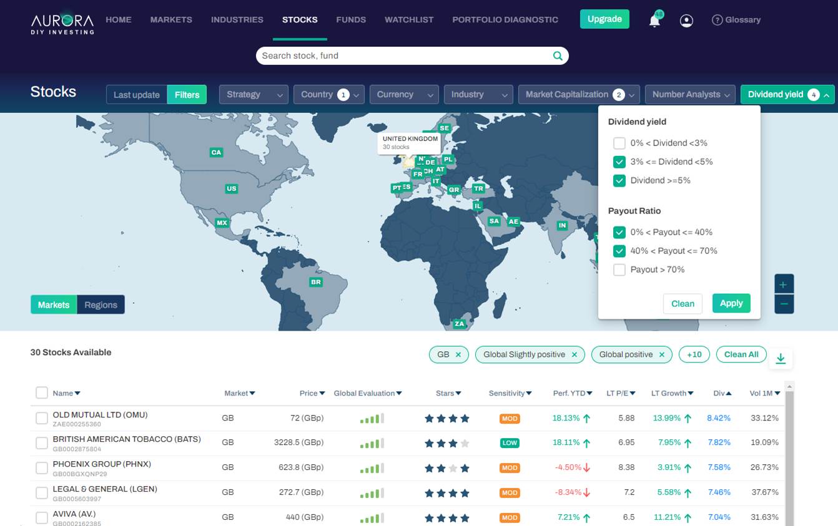Open the PORTFOLIO DIAGNOSTIC nav item

tap(505, 20)
